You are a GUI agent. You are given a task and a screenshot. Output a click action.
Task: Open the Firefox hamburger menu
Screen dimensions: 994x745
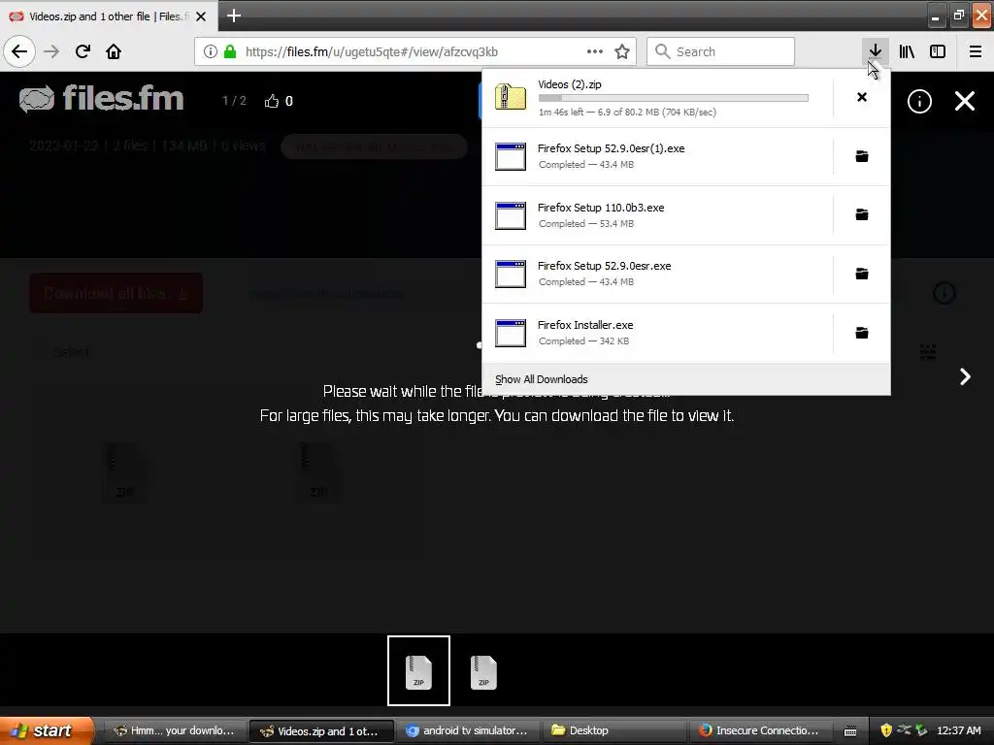(975, 51)
